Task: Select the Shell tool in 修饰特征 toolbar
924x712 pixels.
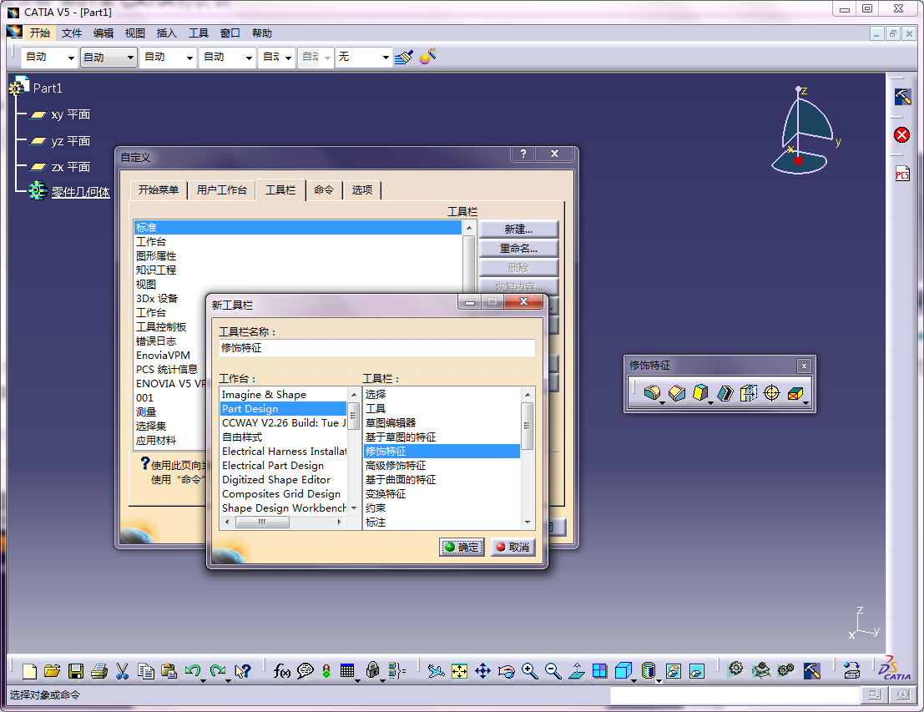Action: pyautogui.click(x=725, y=392)
